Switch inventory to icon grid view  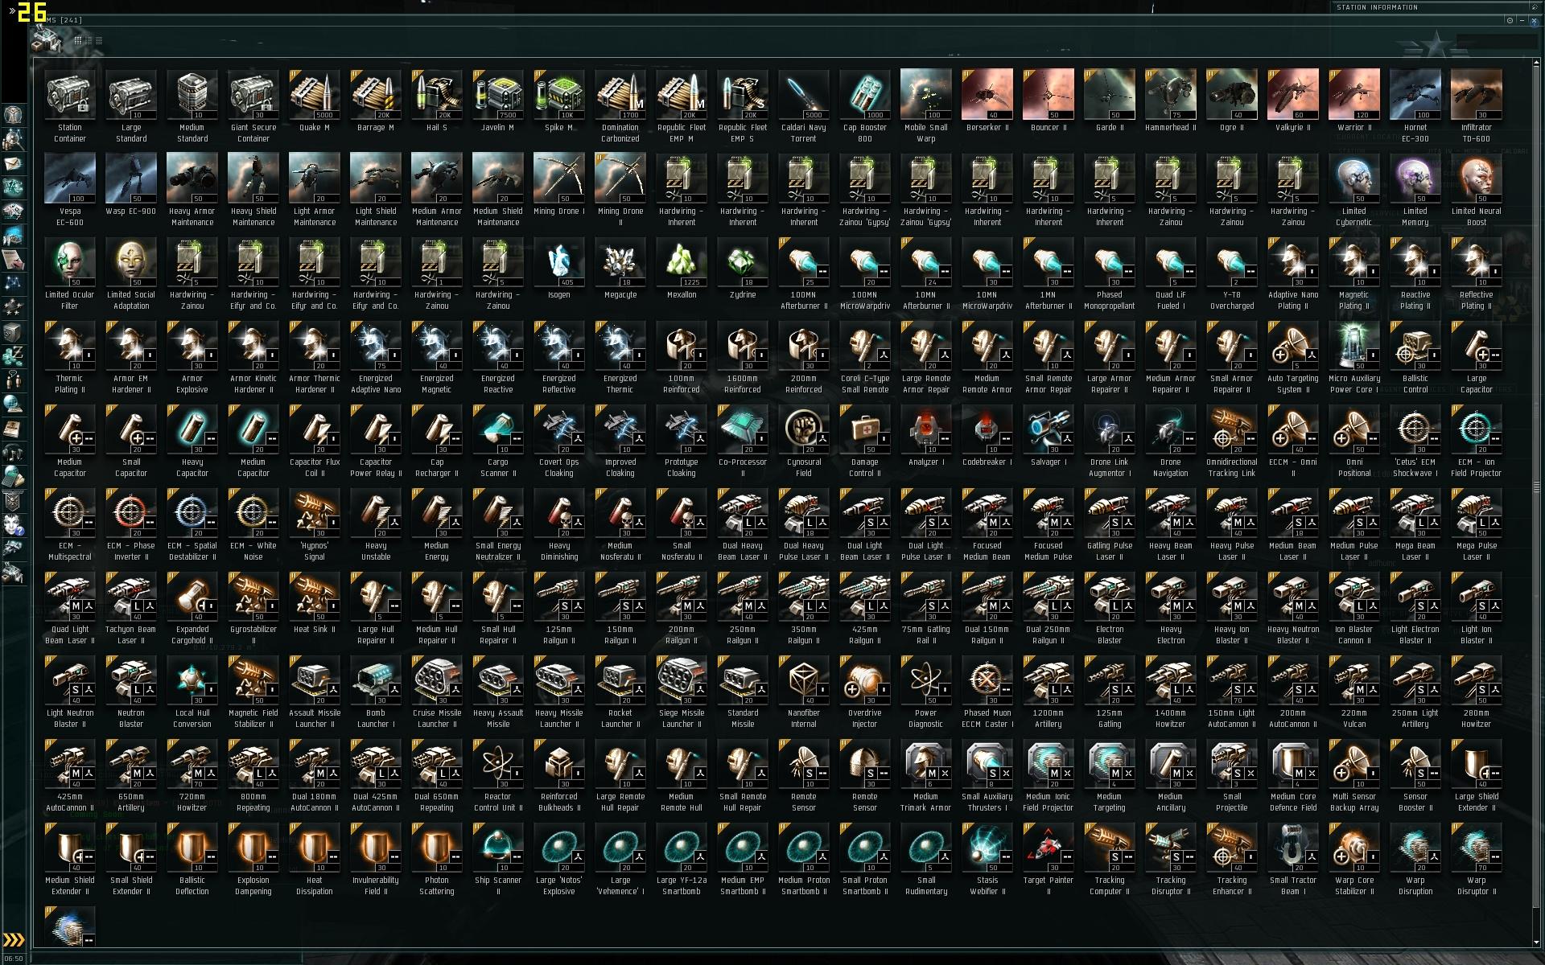click(x=78, y=40)
